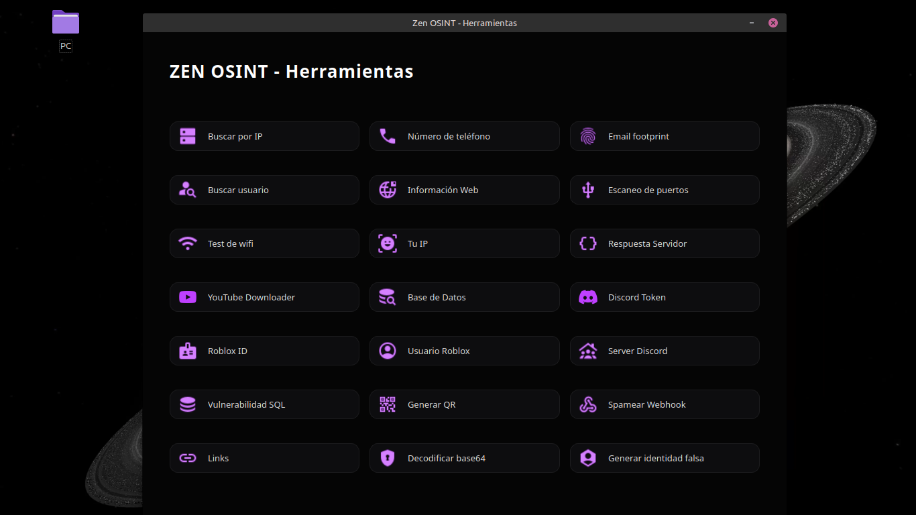Open the Links tool button
The width and height of the screenshot is (916, 515).
264,458
